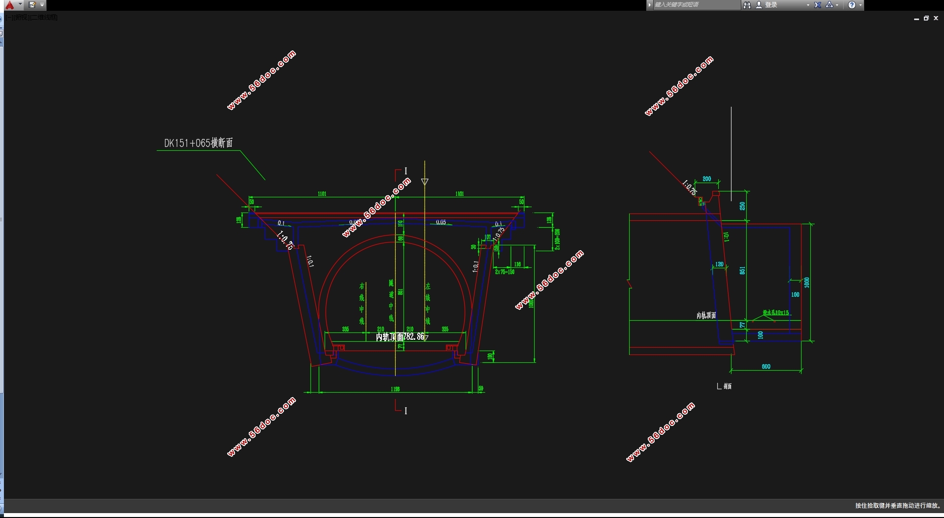Select the 右线中线 vertical label

tap(362, 304)
